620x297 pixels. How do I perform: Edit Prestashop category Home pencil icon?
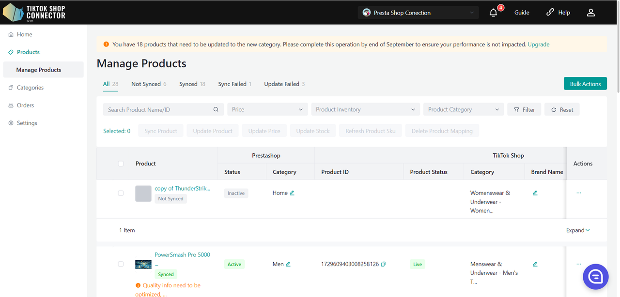coord(292,193)
